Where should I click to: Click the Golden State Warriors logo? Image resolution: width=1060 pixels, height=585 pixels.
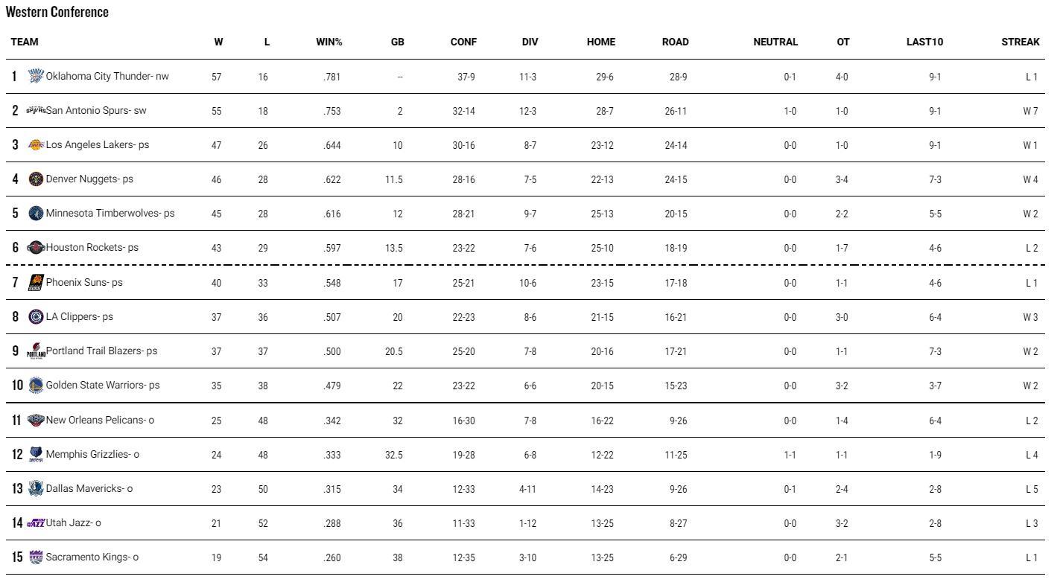click(x=36, y=386)
